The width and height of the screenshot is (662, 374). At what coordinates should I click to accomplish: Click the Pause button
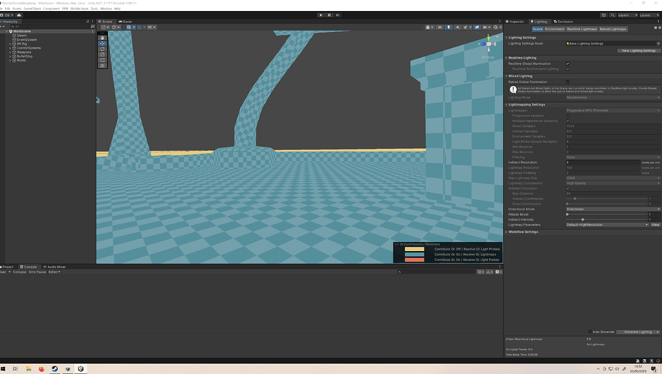329,15
